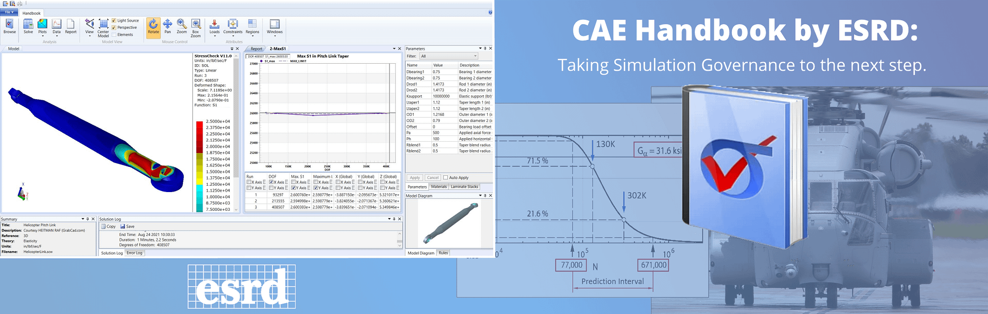988x314 pixels.
Task: Select the Handbook ribbon tab
Action: pos(32,13)
